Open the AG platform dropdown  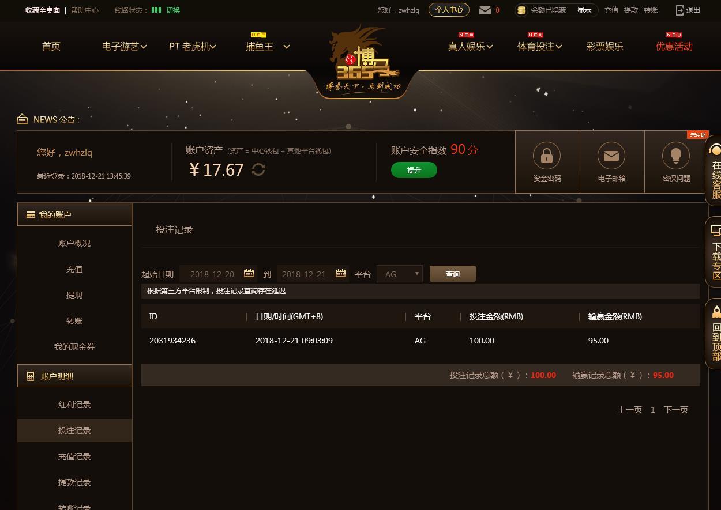[400, 274]
